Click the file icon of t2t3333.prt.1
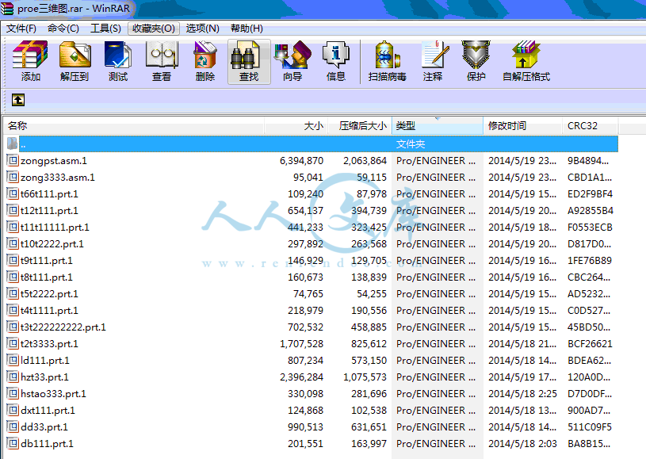This screenshot has height=459, width=646. (x=13, y=343)
